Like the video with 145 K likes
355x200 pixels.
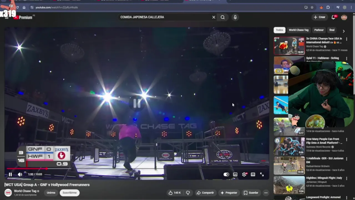point(174,193)
